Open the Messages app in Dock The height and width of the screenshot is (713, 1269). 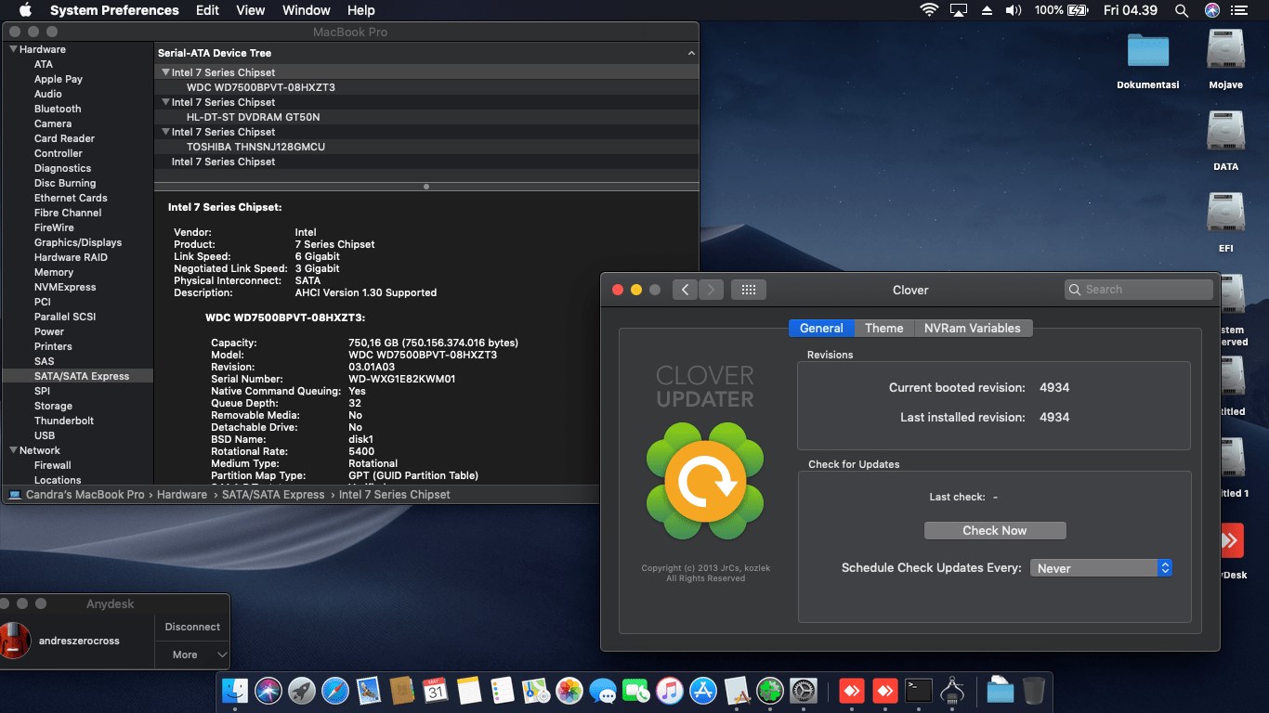point(603,691)
